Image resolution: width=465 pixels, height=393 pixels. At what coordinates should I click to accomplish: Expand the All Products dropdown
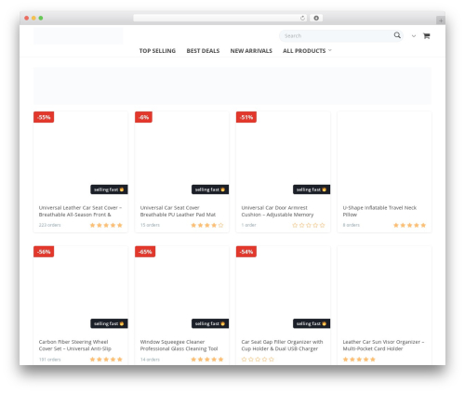click(x=307, y=51)
